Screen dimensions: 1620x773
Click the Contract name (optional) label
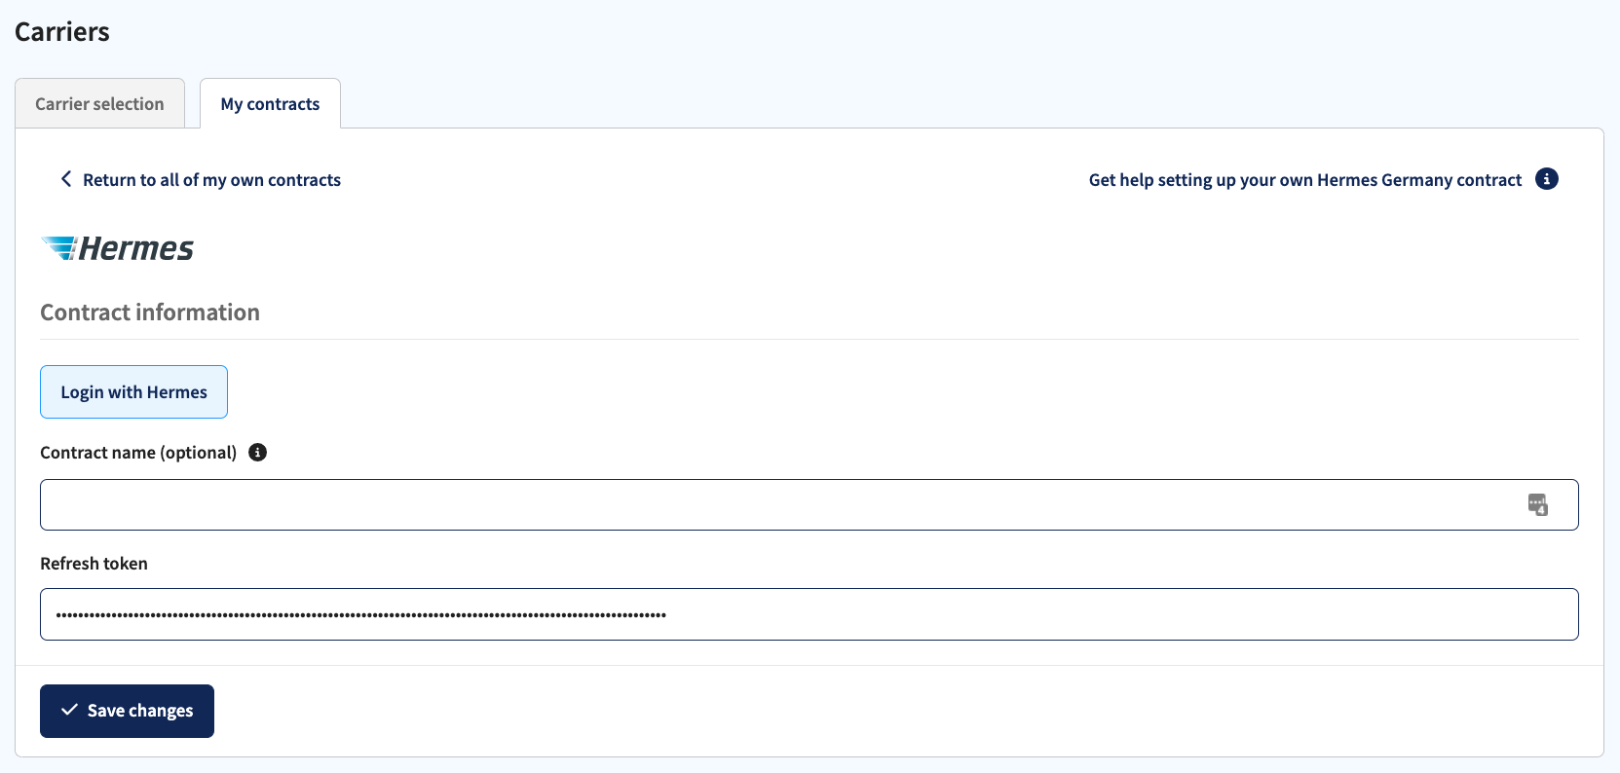138,453
